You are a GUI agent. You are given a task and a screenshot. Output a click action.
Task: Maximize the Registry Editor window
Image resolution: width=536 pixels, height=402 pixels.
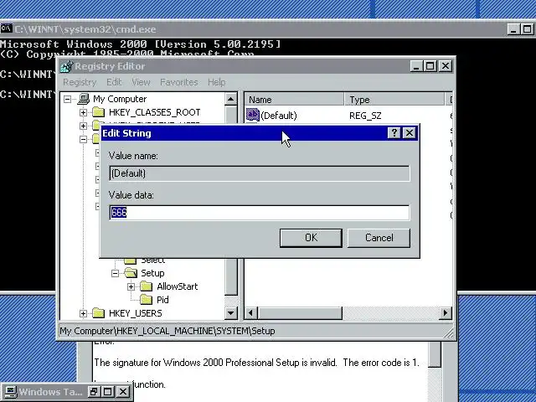coord(430,66)
